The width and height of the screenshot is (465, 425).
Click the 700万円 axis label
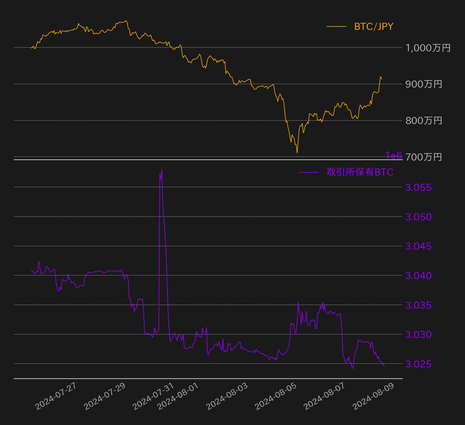pyautogui.click(x=424, y=157)
